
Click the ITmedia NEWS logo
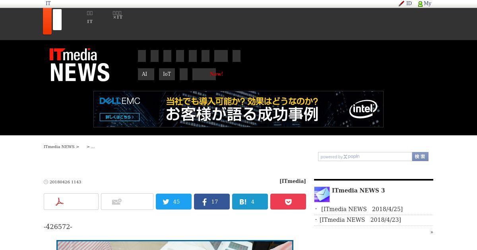79,65
